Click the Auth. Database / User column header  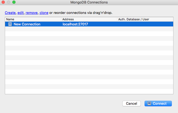pyautogui.click(x=134, y=19)
